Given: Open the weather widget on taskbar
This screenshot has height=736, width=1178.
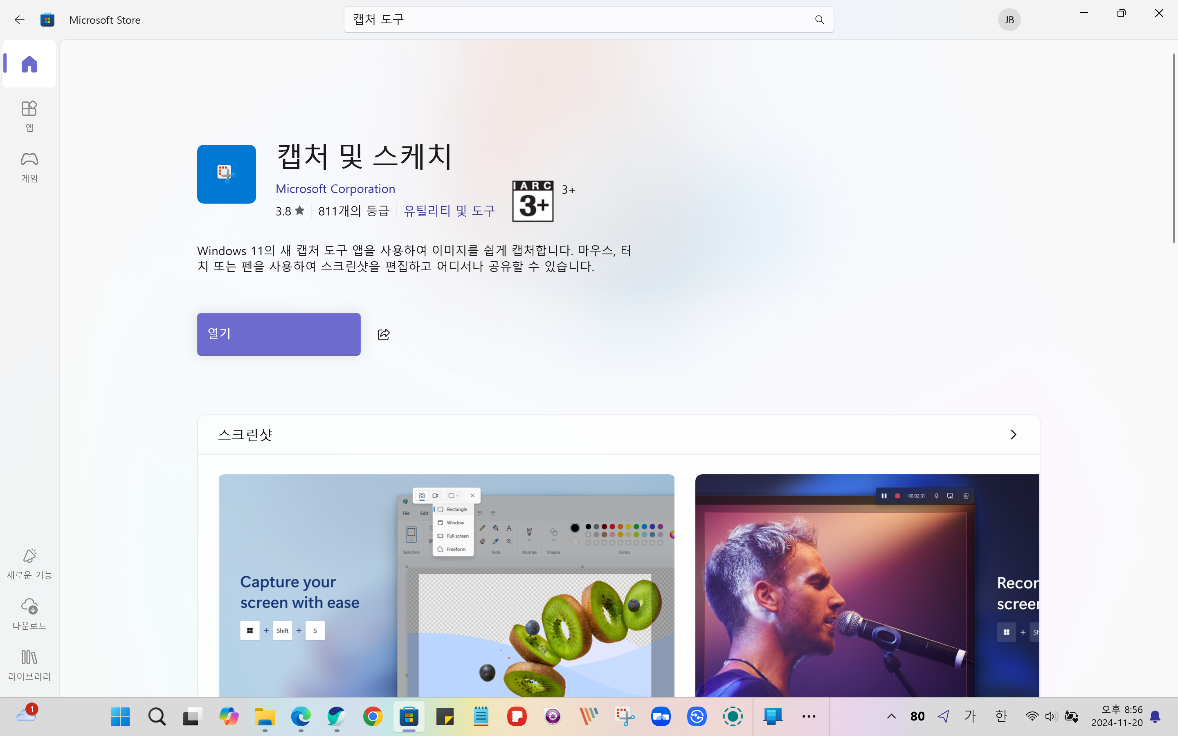Looking at the screenshot, I should pos(27,716).
